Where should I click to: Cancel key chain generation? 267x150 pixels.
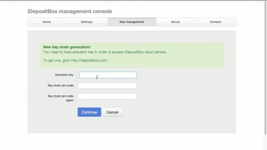point(112,112)
